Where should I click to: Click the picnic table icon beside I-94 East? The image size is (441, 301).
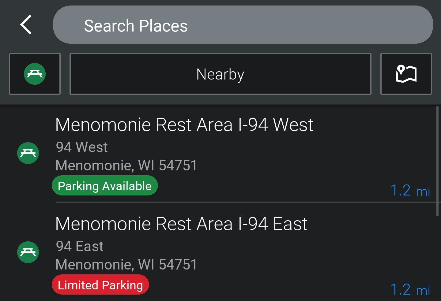pos(28,252)
